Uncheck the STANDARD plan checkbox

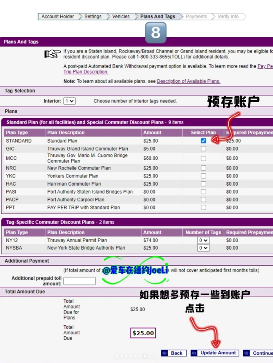click(x=203, y=141)
